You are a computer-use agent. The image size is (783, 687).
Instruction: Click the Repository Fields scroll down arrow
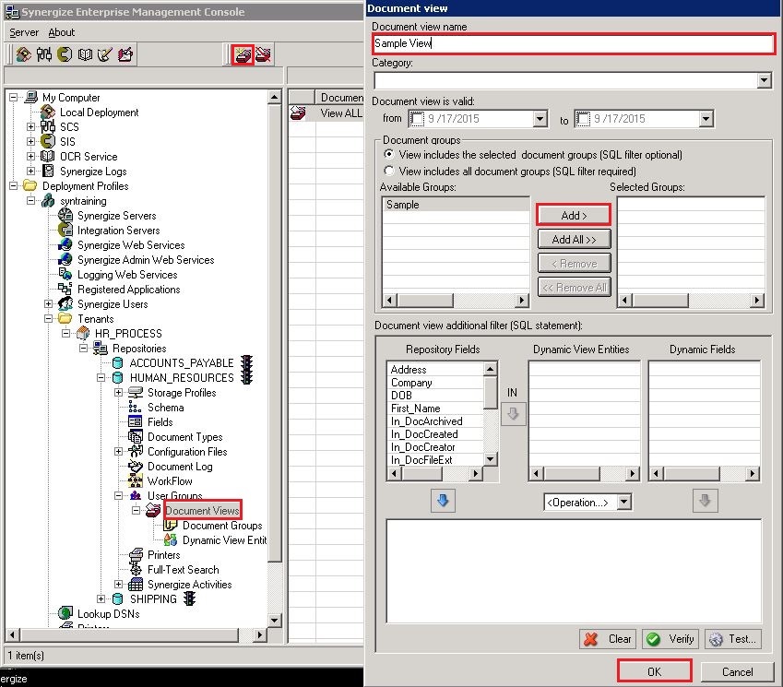tap(491, 459)
